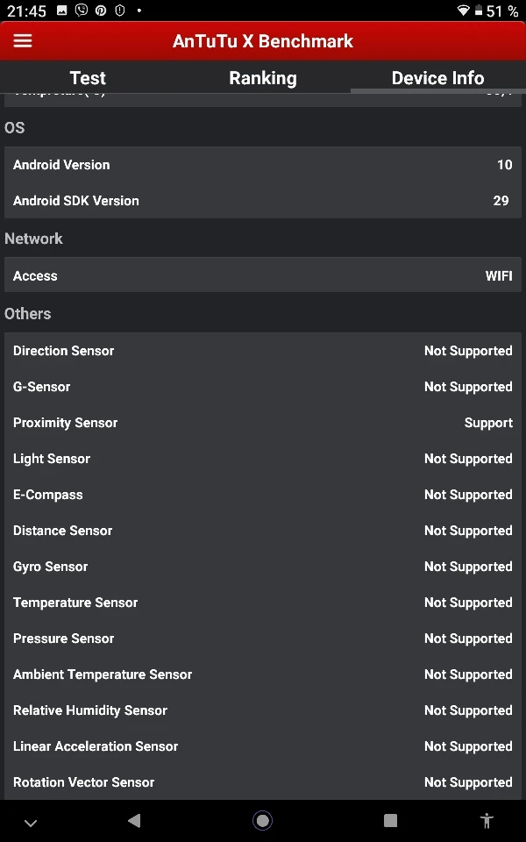Tap the Viber notification icon
This screenshot has height=842, width=526.
coord(82,11)
